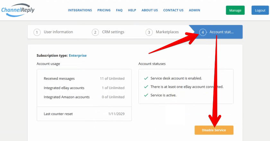This screenshot has height=141, width=270.
Task: Click the '11 of Unlimited' value
Action: pyautogui.click(x=112, y=79)
